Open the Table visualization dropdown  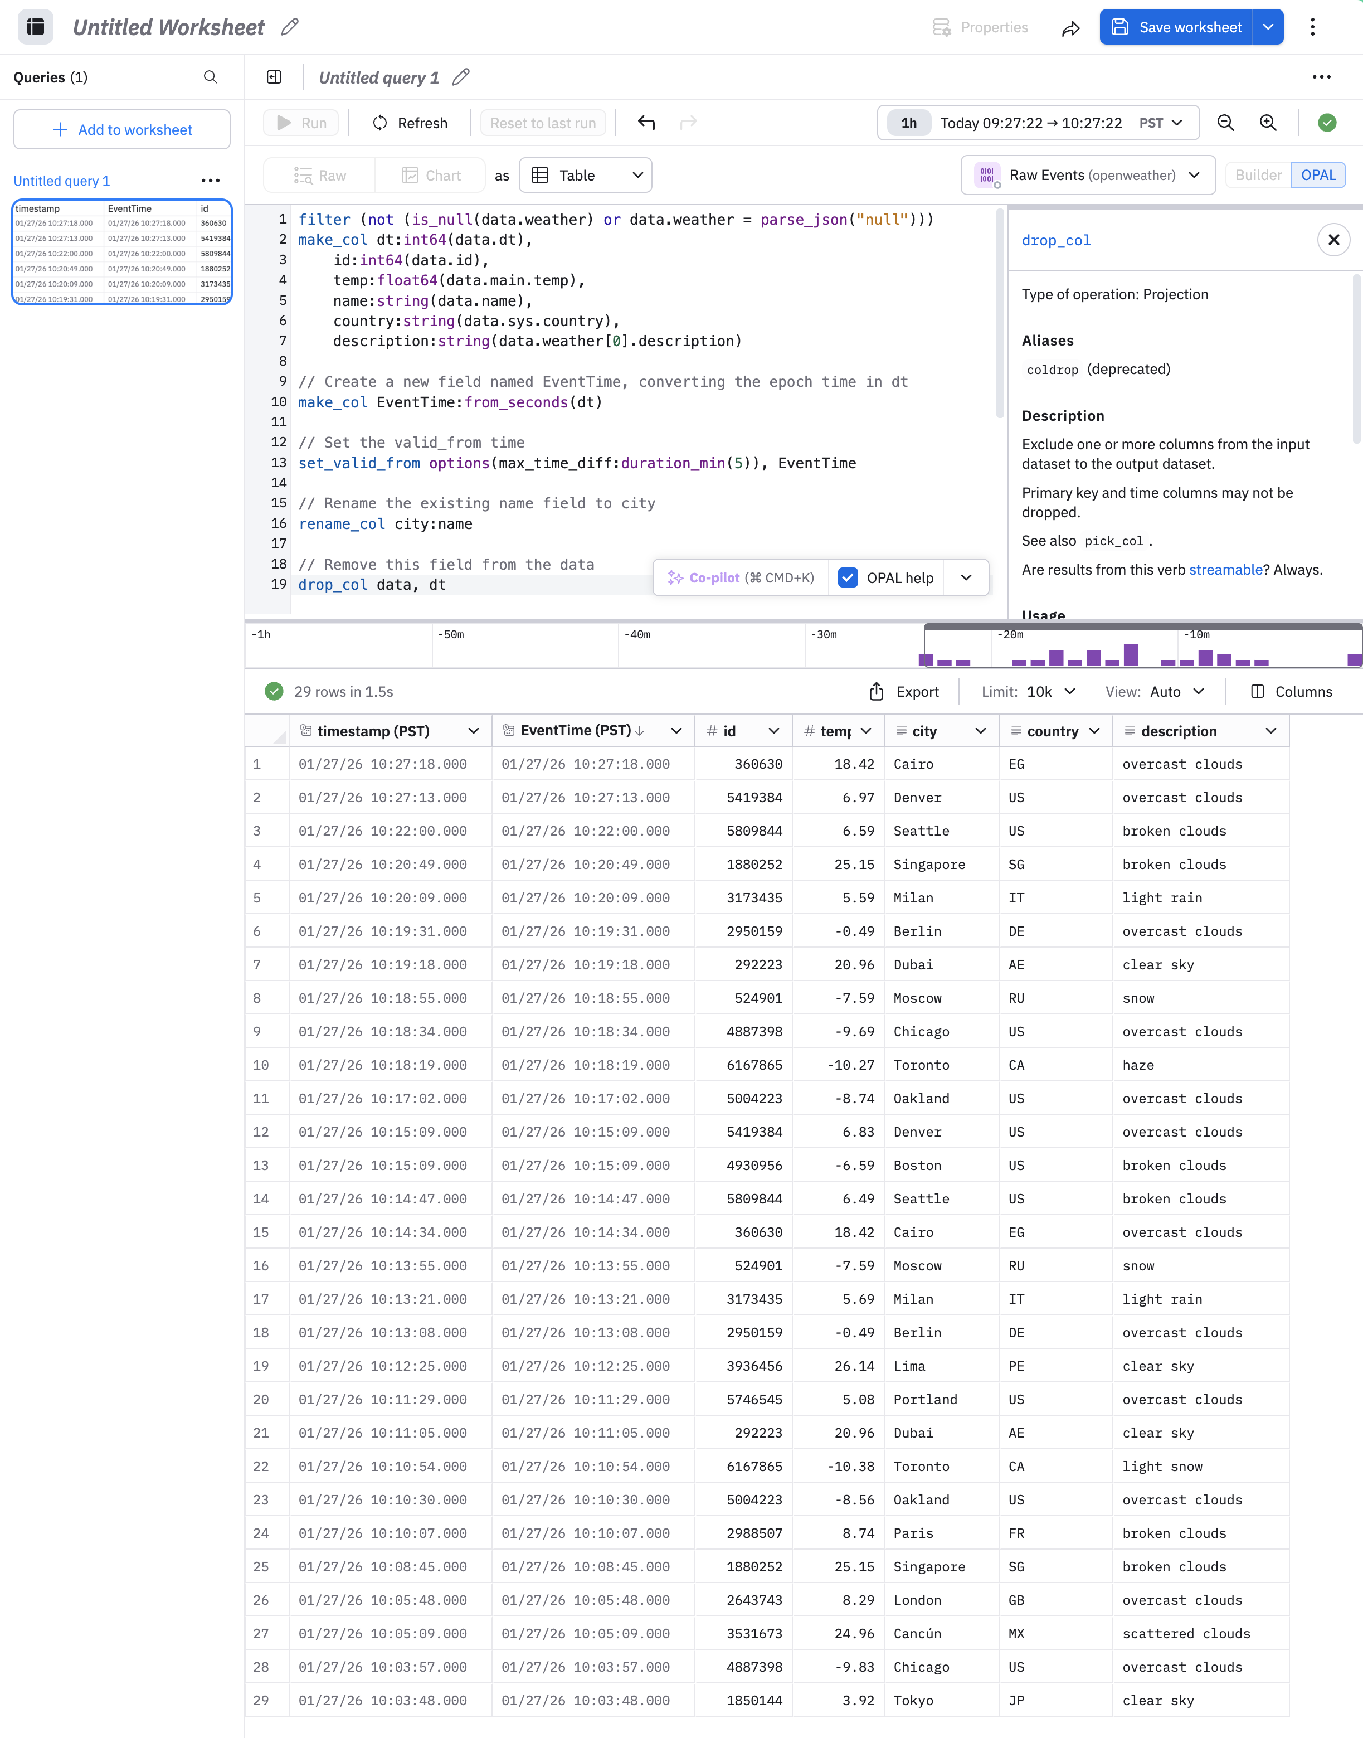[x=586, y=176]
